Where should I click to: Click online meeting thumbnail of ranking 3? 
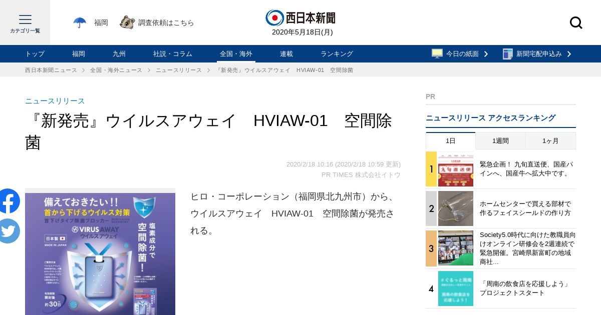[456, 248]
